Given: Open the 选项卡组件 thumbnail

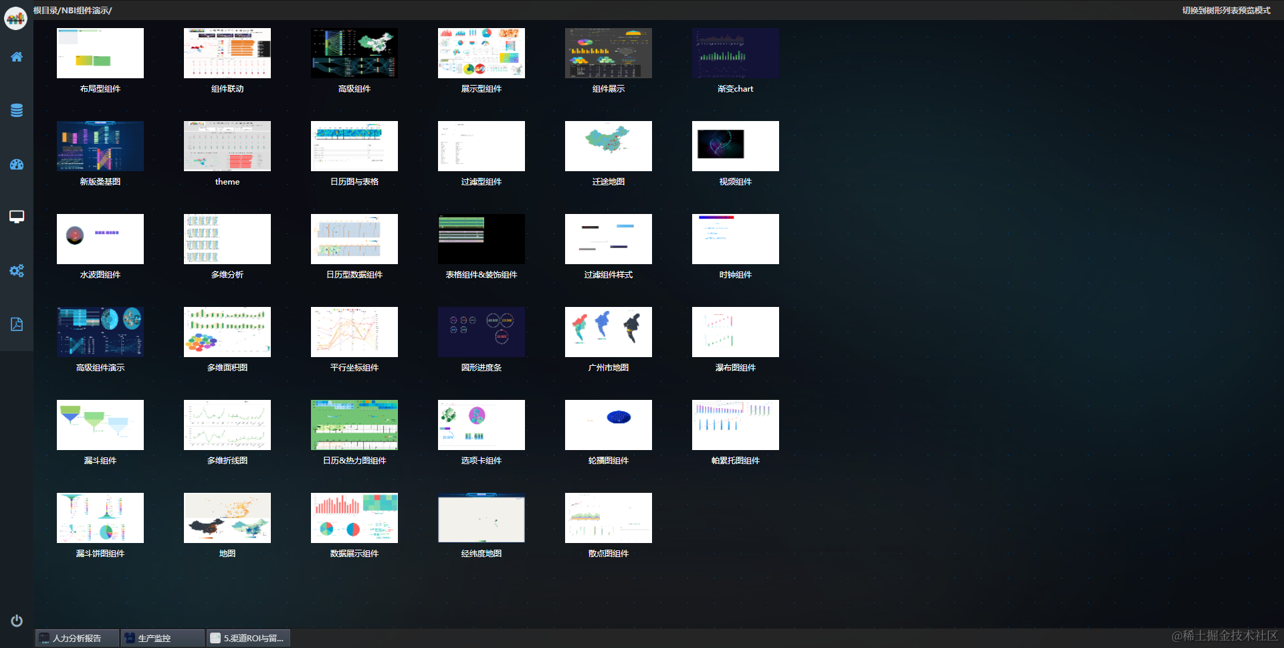Looking at the screenshot, I should pyautogui.click(x=481, y=425).
